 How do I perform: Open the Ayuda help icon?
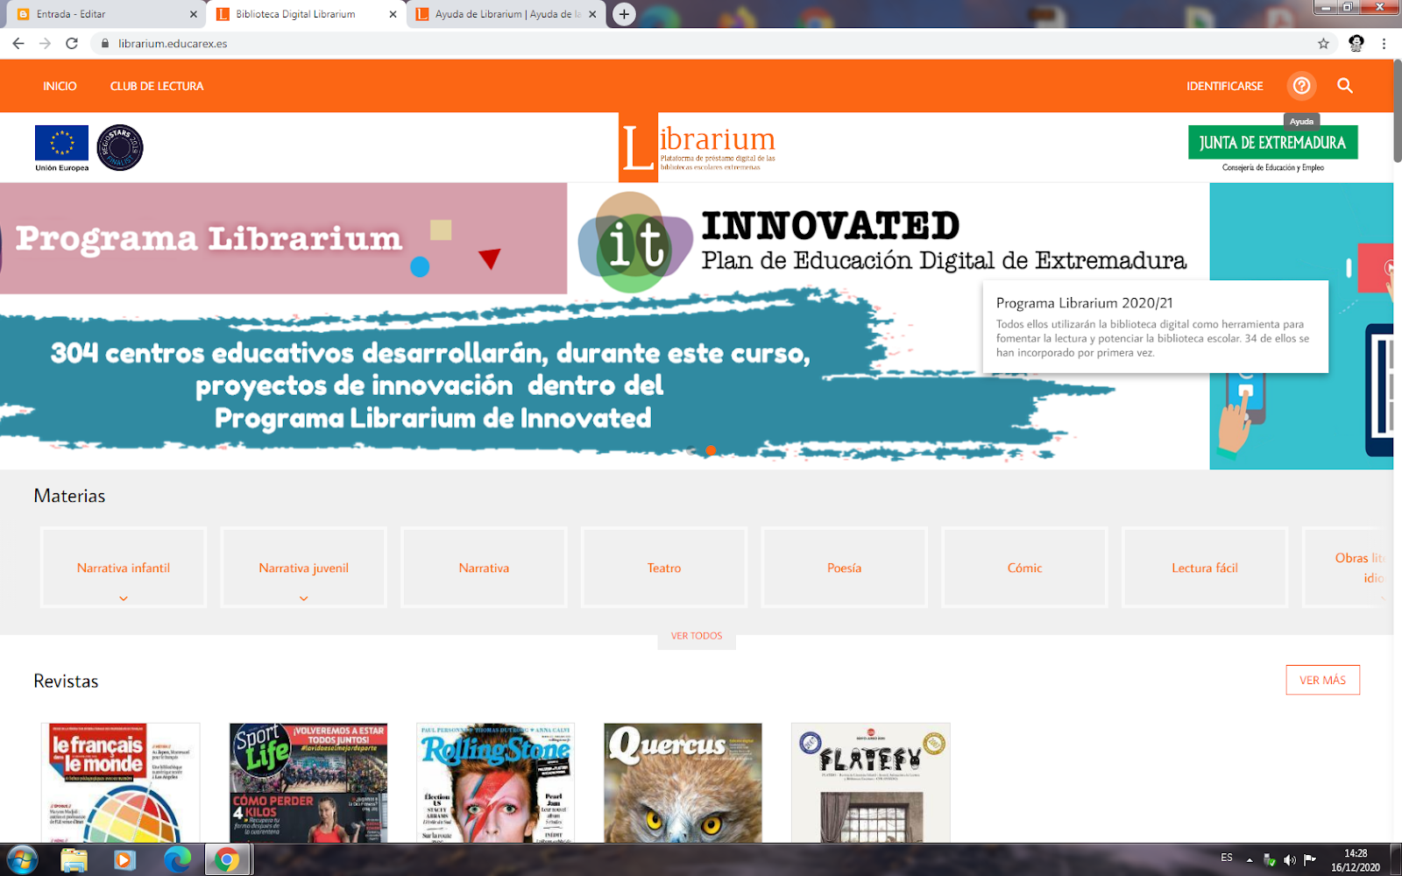pos(1301,86)
